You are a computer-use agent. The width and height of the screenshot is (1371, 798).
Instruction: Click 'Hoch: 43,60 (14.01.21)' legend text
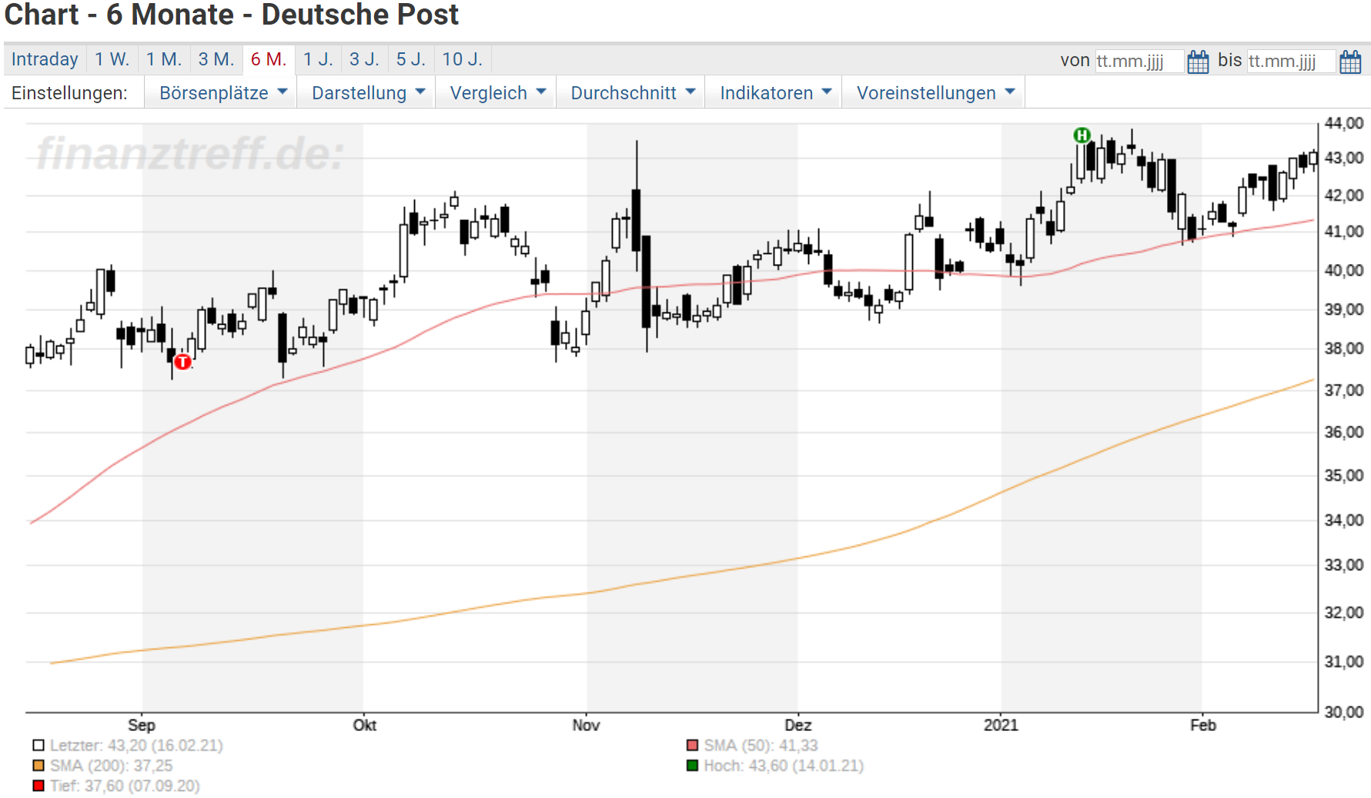click(784, 766)
